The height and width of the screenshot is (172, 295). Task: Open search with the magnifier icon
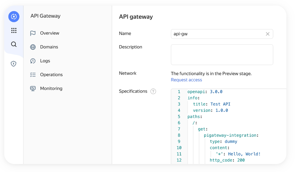pos(14,44)
